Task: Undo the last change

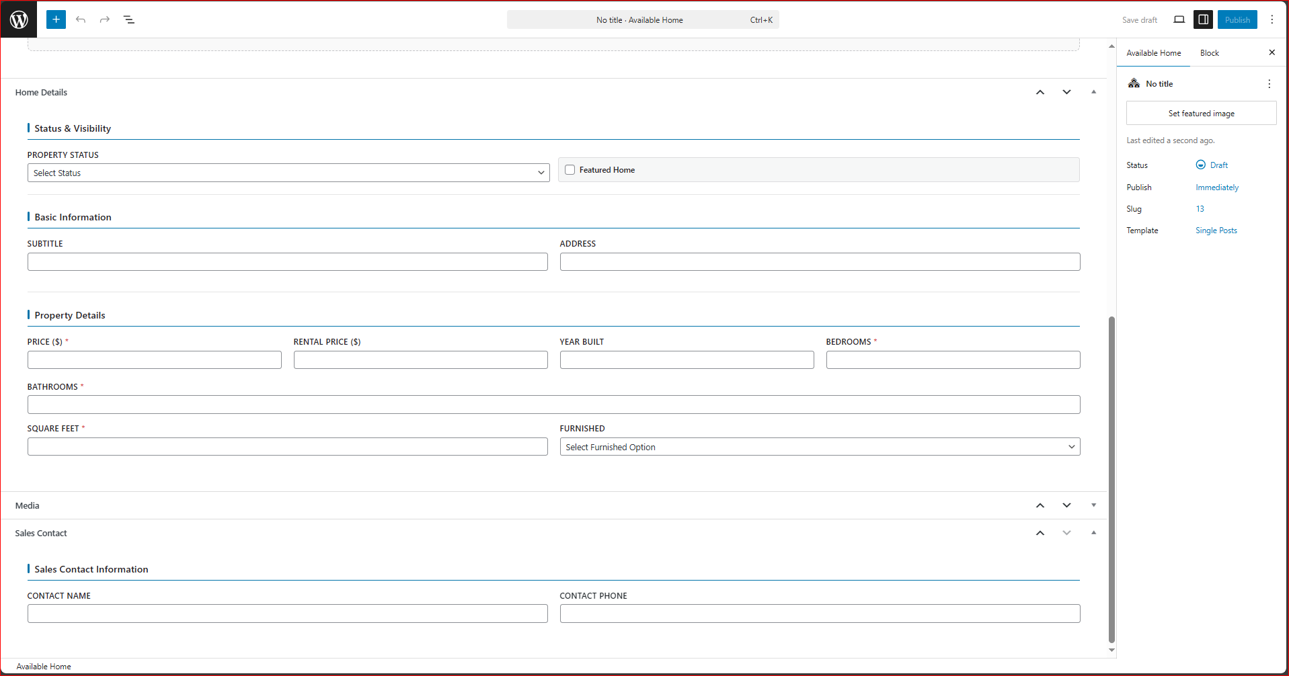Action: (x=81, y=19)
